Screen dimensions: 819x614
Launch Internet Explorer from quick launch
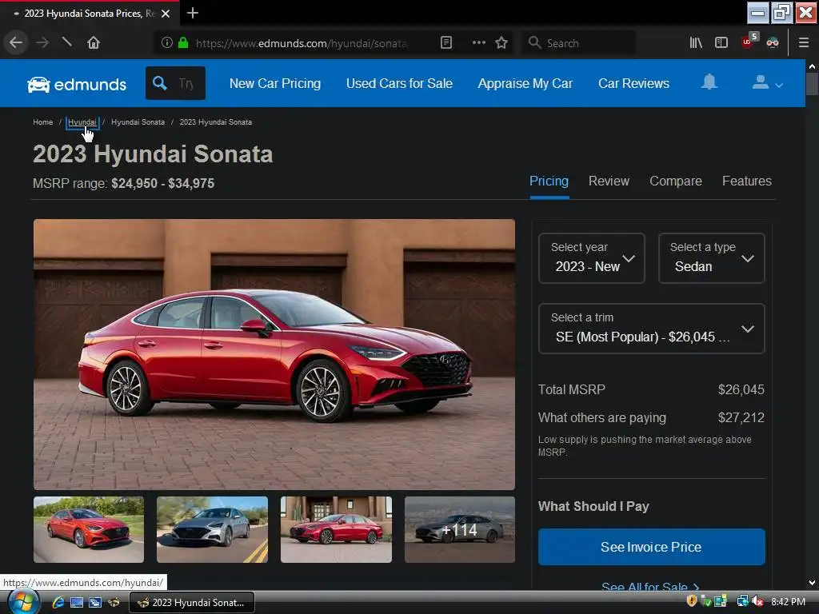(x=58, y=603)
